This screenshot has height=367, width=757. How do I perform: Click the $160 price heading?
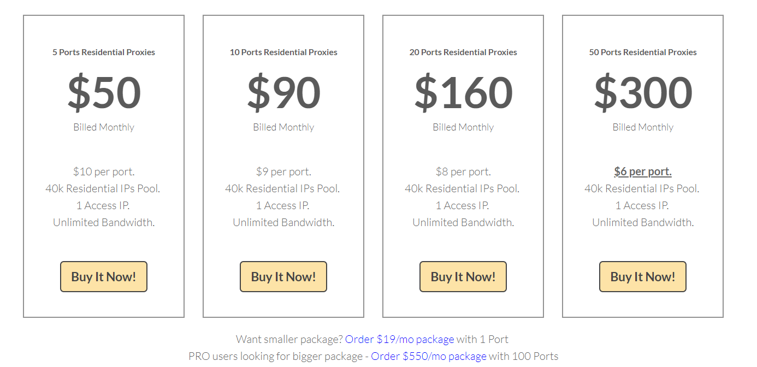click(x=463, y=93)
